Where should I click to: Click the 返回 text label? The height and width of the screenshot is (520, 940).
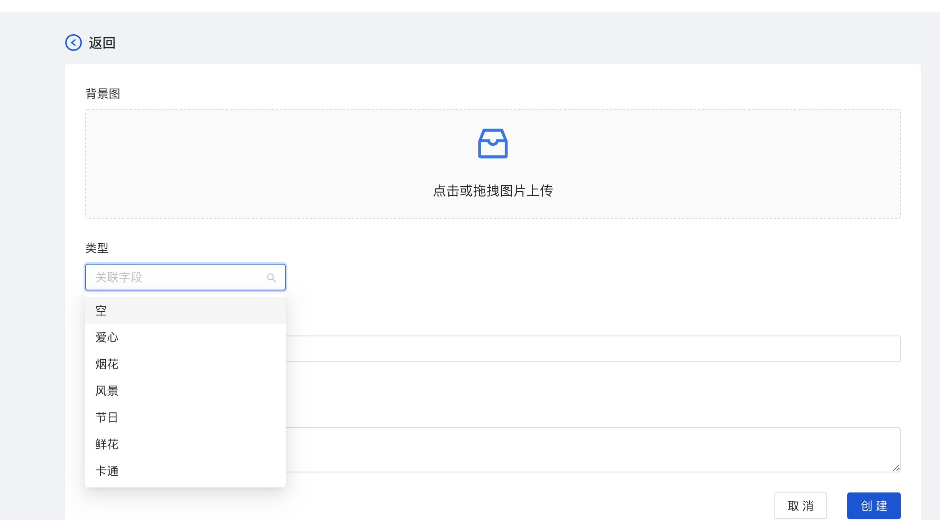point(102,43)
